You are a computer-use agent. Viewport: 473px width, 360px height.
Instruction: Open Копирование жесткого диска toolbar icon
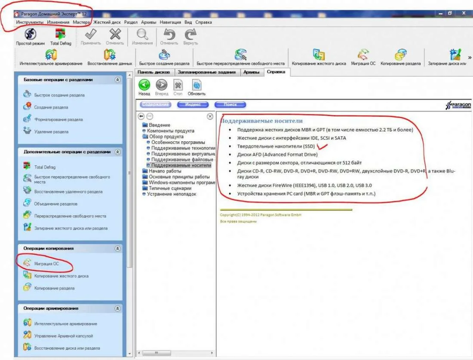[319, 58]
